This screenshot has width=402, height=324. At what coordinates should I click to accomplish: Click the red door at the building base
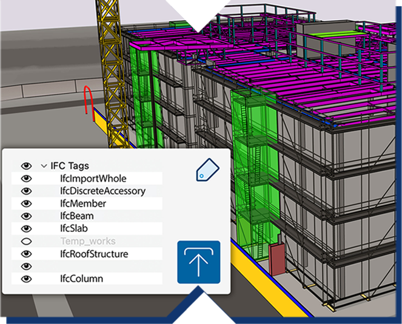(276, 259)
